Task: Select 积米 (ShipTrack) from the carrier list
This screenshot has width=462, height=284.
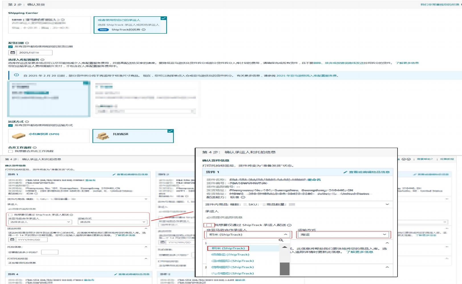Action: click(228, 248)
